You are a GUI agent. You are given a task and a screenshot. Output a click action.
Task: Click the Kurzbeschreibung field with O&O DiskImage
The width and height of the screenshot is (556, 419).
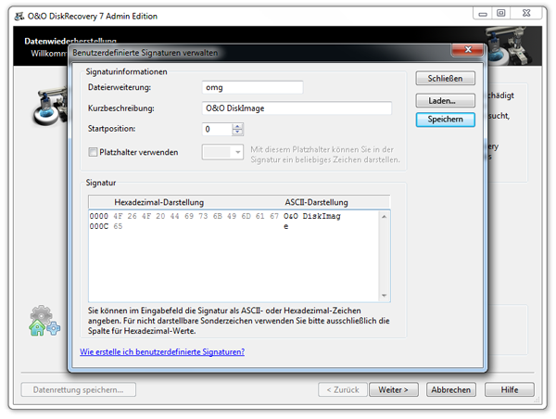(297, 108)
